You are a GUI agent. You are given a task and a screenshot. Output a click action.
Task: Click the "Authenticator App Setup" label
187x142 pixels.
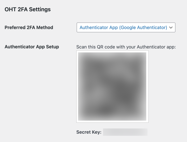coord(32,47)
